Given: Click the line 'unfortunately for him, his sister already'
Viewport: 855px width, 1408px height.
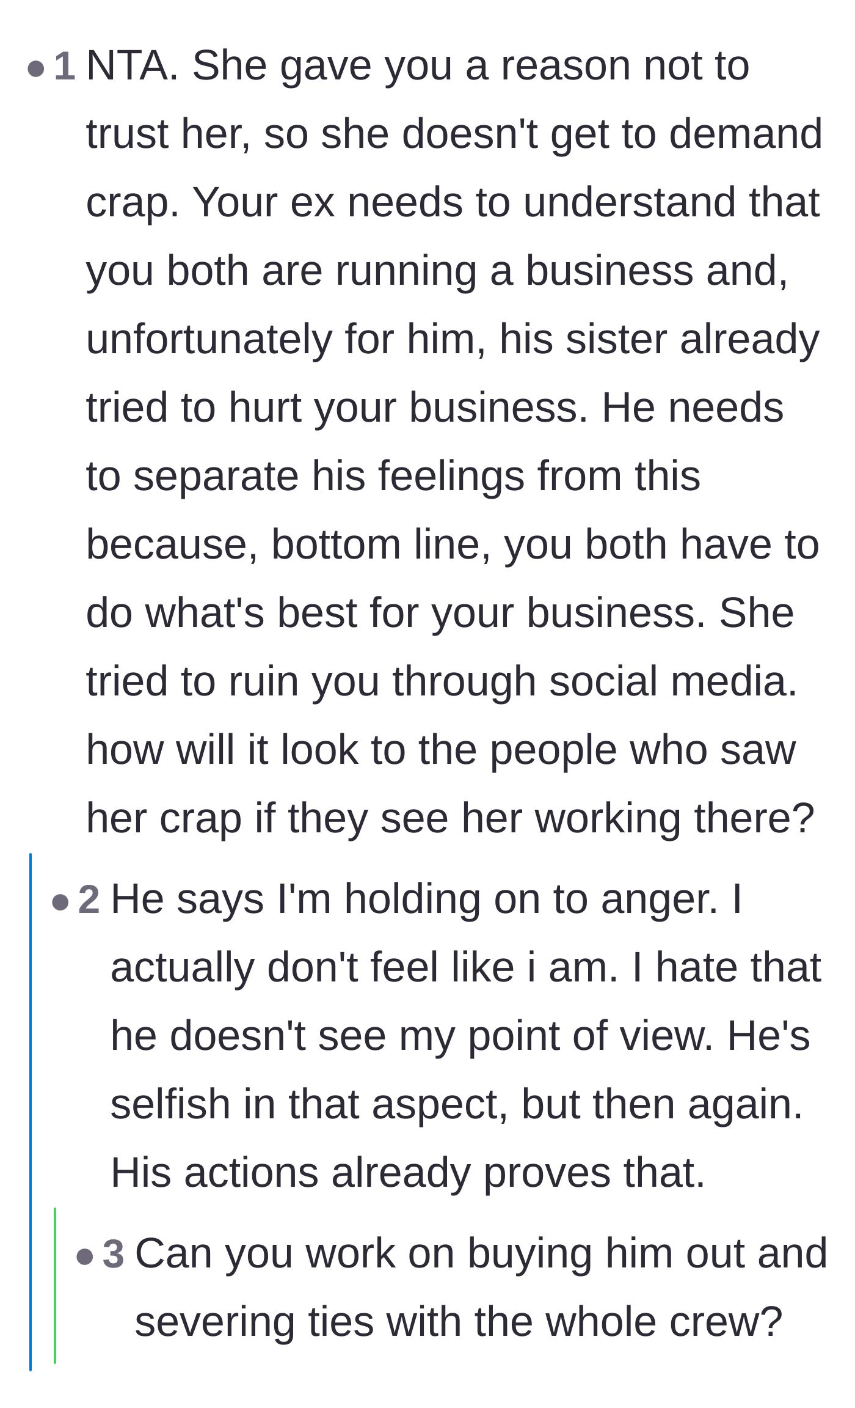Looking at the screenshot, I should coord(453,339).
